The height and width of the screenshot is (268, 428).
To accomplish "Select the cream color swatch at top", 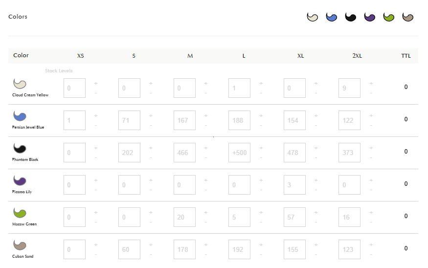I will click(312, 17).
